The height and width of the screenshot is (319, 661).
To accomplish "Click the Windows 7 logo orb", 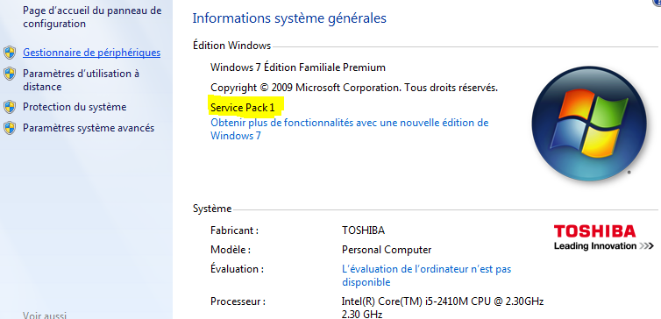I will 589,124.
